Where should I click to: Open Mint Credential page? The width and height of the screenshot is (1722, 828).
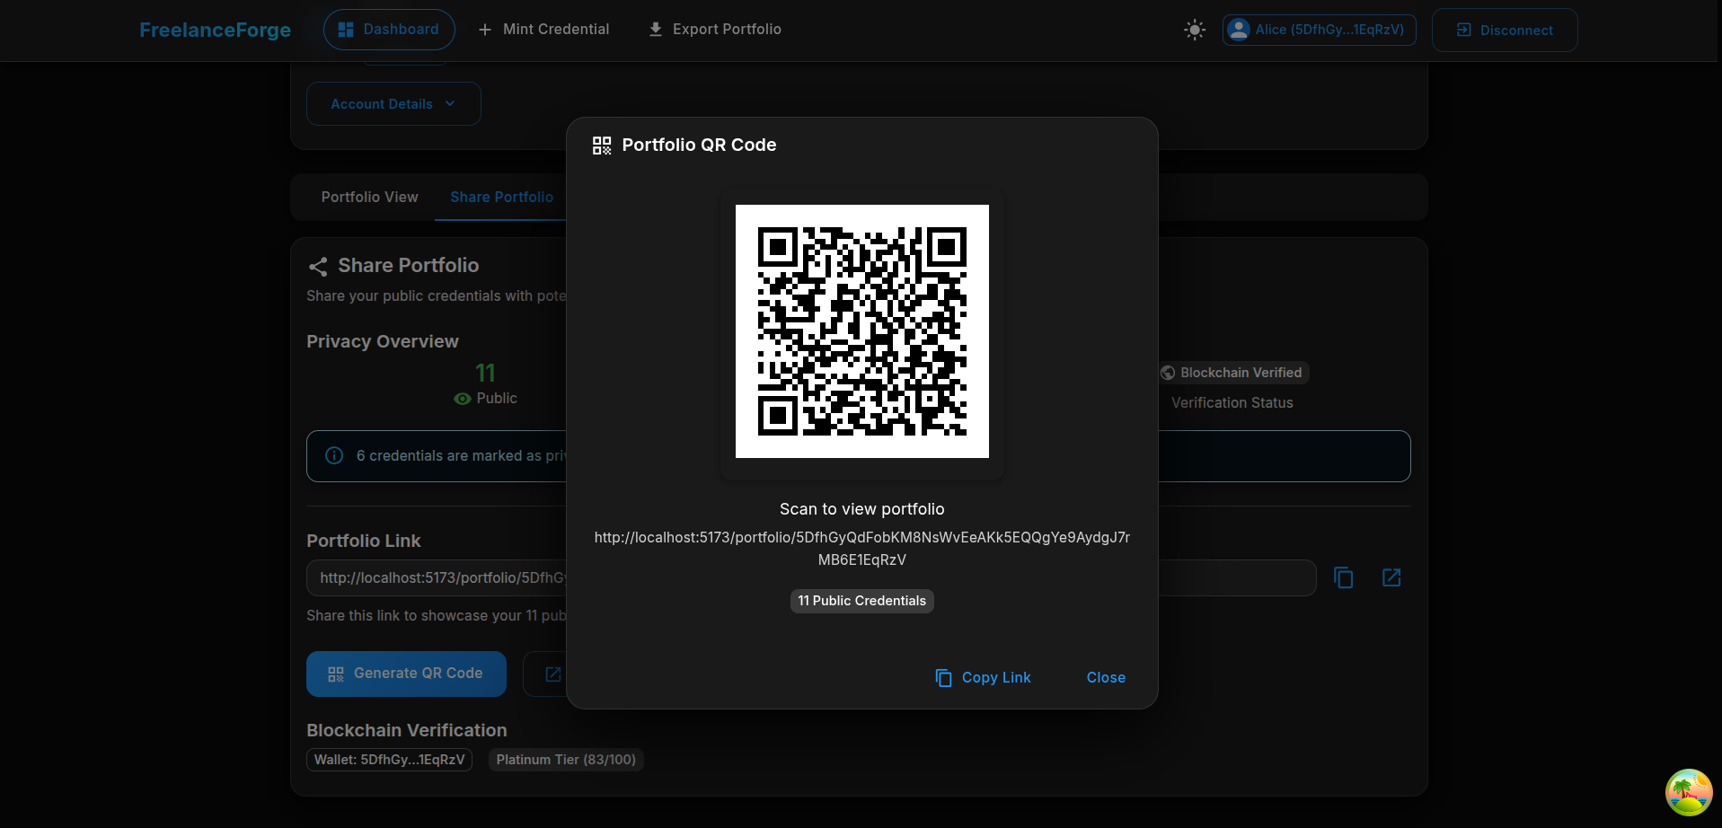click(543, 30)
